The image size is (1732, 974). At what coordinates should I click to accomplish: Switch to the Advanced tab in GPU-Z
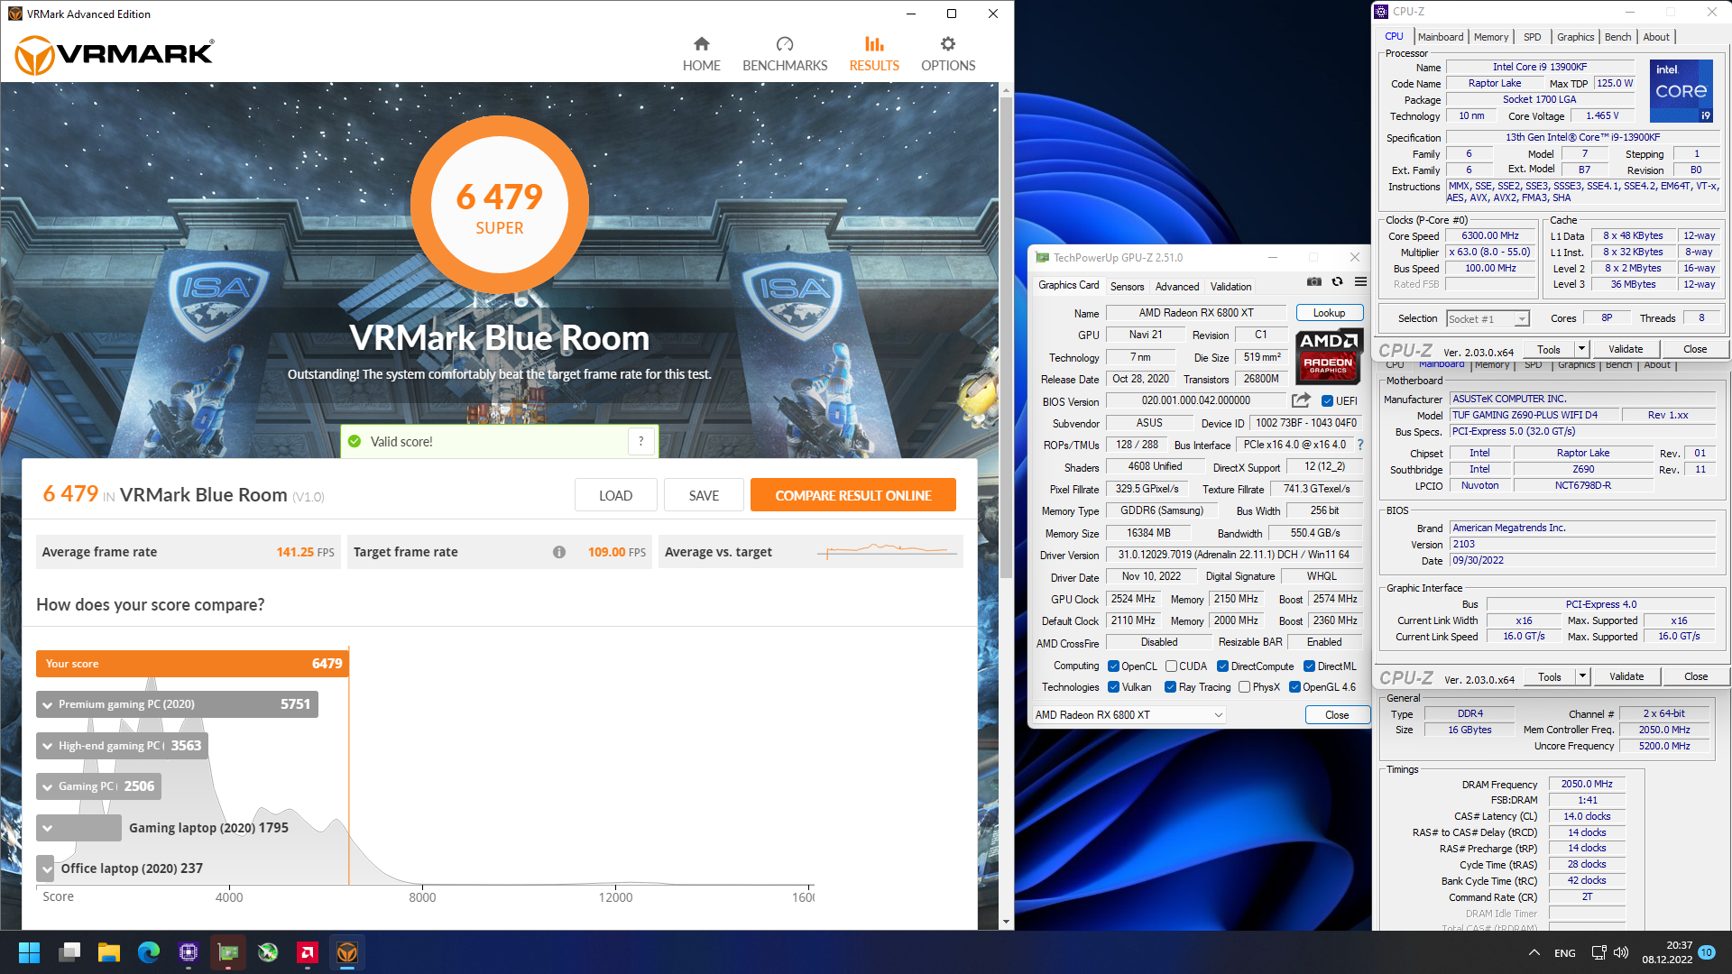1177,287
